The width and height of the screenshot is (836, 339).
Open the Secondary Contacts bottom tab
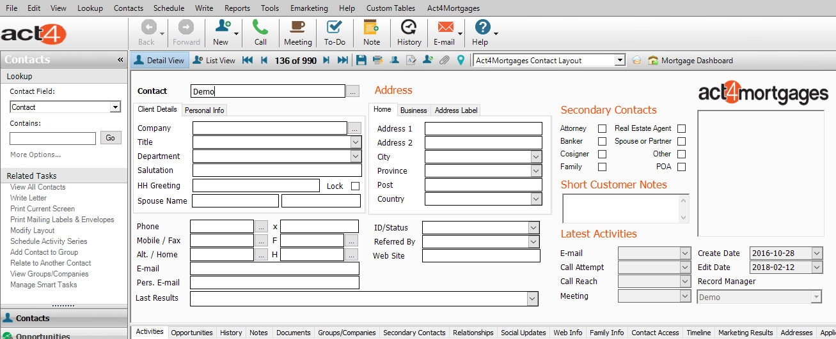click(x=414, y=333)
